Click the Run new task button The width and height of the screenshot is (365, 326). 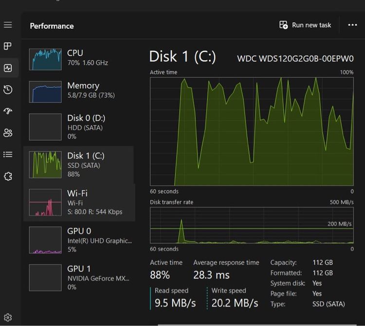(x=305, y=25)
